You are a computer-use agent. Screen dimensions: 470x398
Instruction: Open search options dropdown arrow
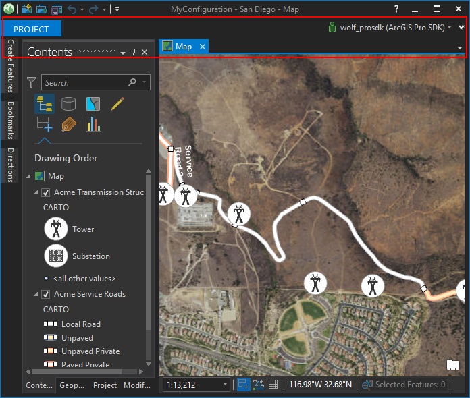coord(145,82)
